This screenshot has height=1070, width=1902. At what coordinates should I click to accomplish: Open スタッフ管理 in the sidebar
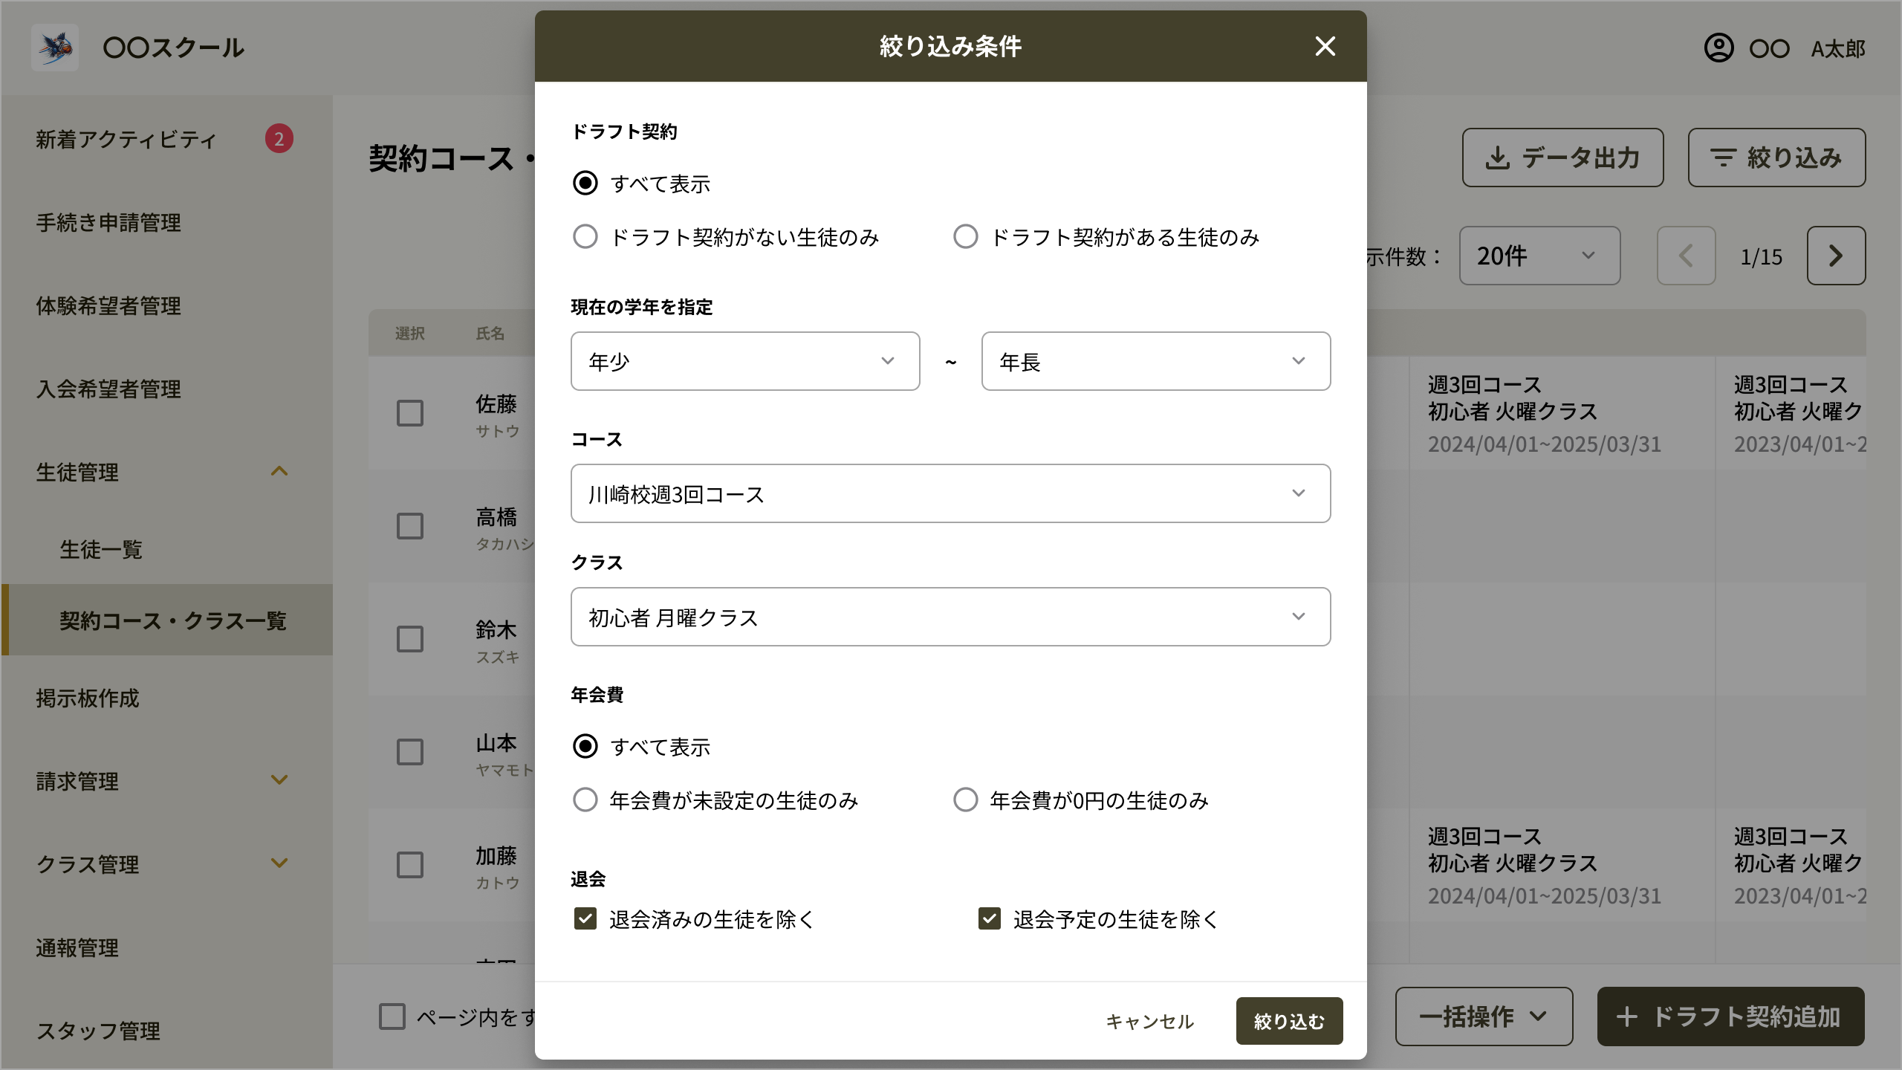coord(98,1031)
